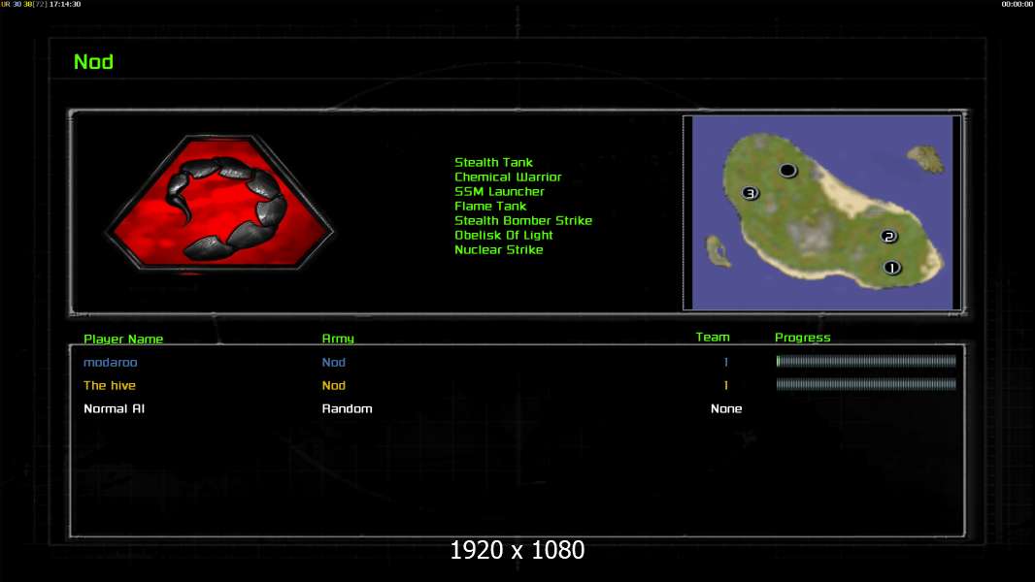The width and height of the screenshot is (1035, 582).
Task: Click Normal AI's Random army value
Action: click(348, 408)
